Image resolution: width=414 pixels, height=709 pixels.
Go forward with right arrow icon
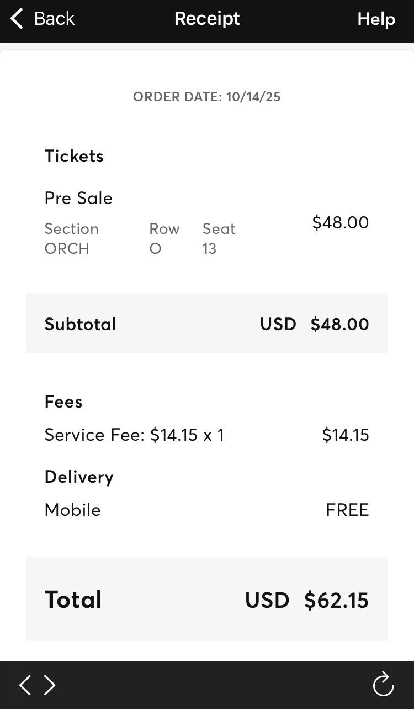click(x=50, y=685)
